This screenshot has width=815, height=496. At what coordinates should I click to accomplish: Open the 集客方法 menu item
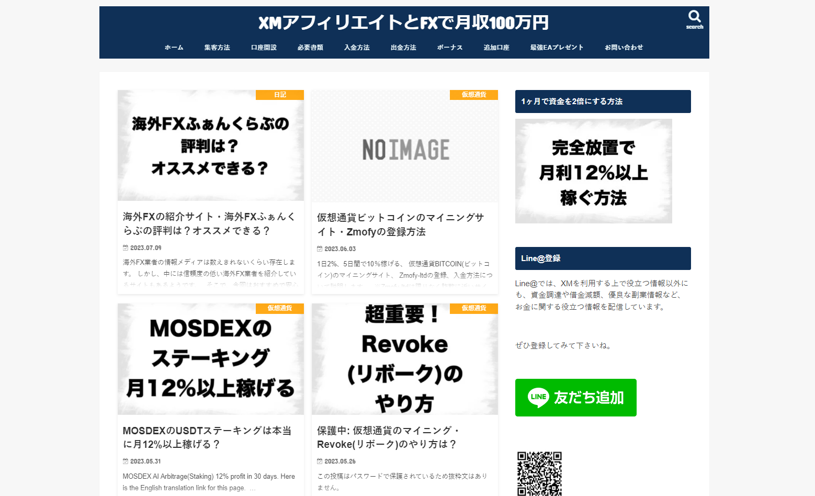pos(217,48)
